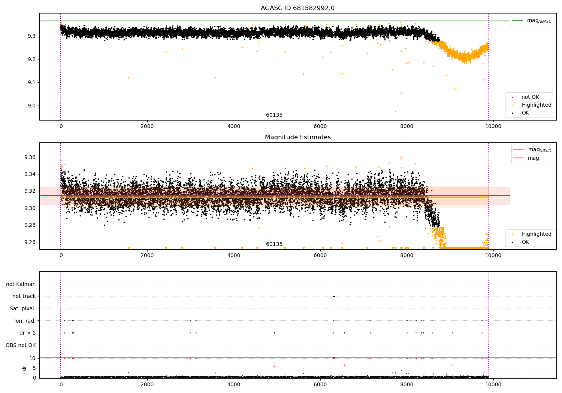
Task: Select 'Highlighted' entry in top plot legend
Action: coord(537,105)
